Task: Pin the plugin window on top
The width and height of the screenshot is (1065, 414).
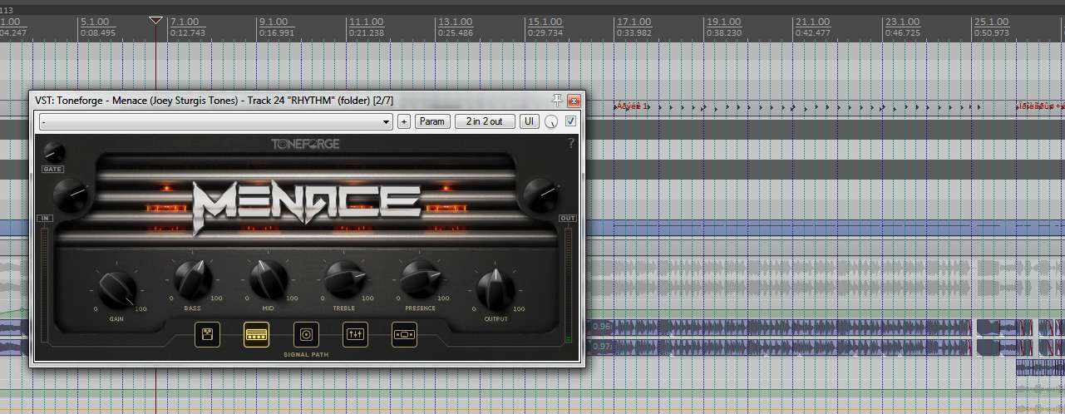Action: pos(557,100)
